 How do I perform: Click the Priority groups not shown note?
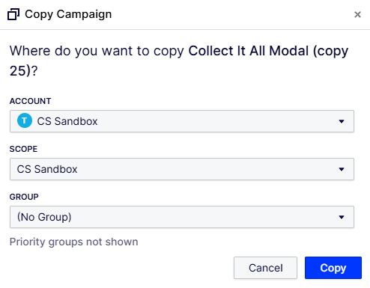pyautogui.click(x=73, y=242)
